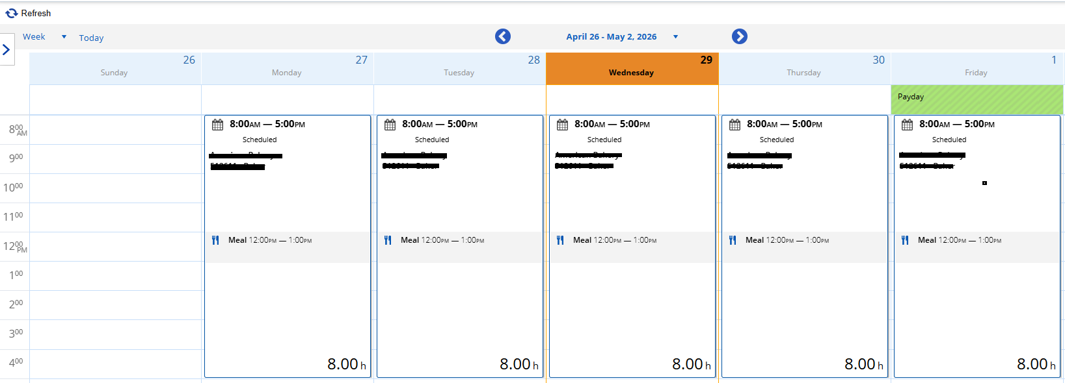Click the meal fork-knife icon on Thursday
The width and height of the screenshot is (1065, 383).
pos(733,240)
